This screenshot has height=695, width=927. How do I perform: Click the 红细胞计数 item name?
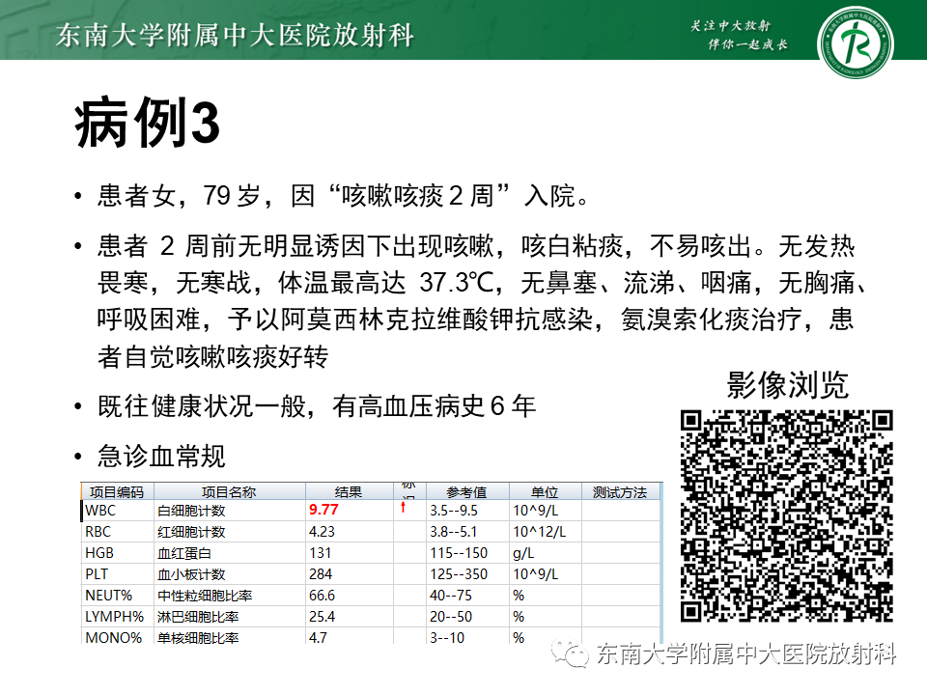(x=191, y=532)
